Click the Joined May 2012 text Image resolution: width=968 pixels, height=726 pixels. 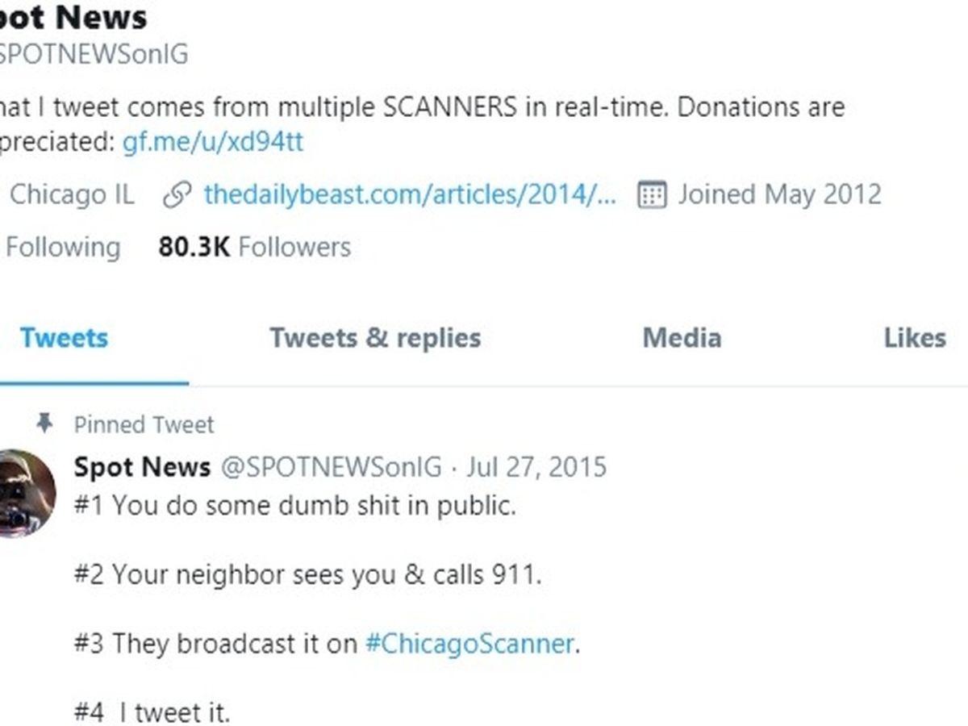[779, 195]
